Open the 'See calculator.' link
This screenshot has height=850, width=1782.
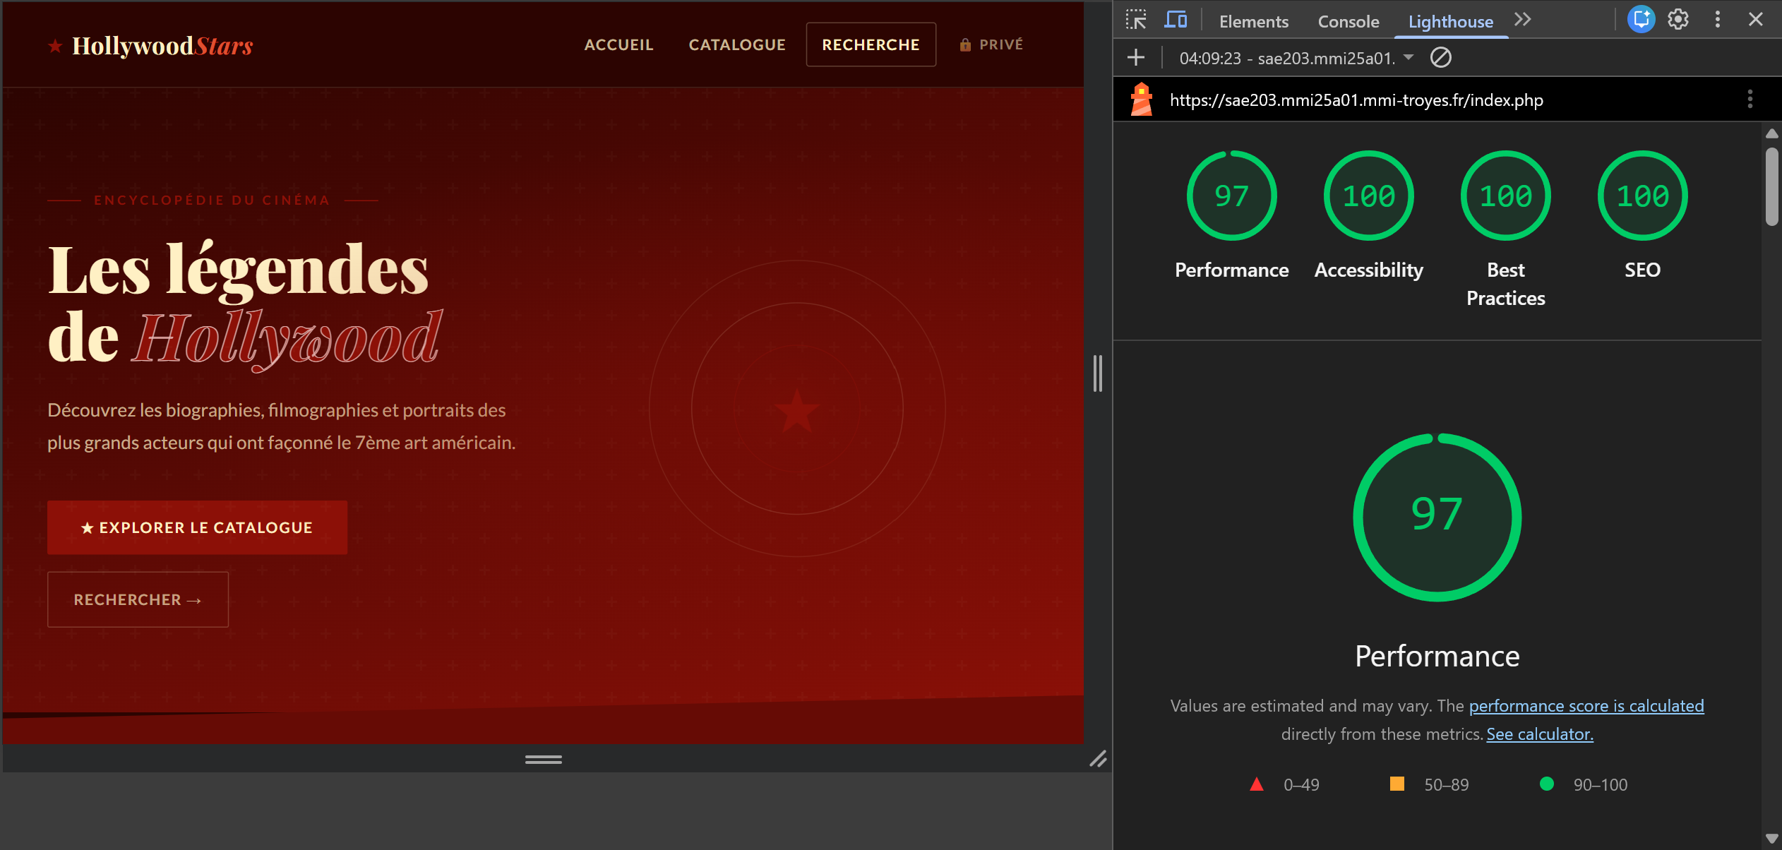point(1540,734)
